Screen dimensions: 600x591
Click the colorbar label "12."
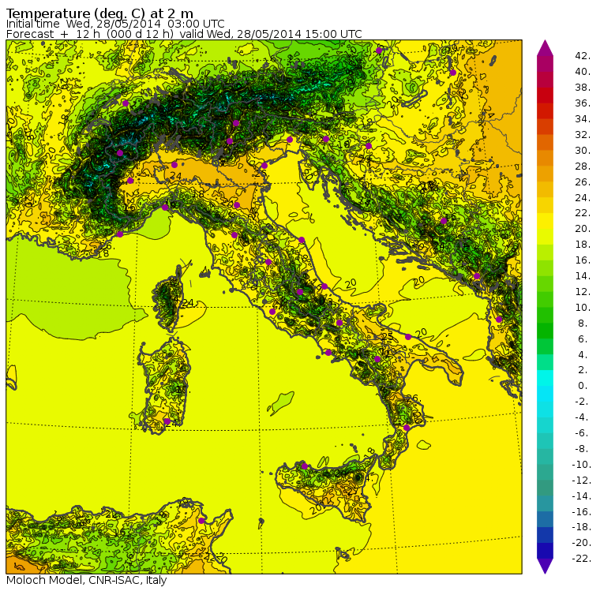583,291
